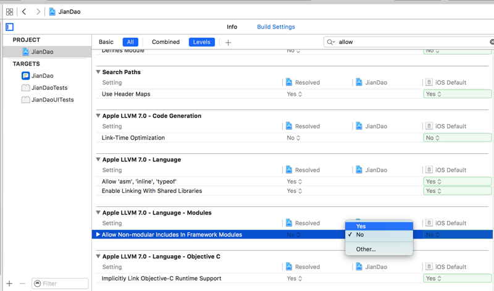Click the remove target minus button

point(22,284)
